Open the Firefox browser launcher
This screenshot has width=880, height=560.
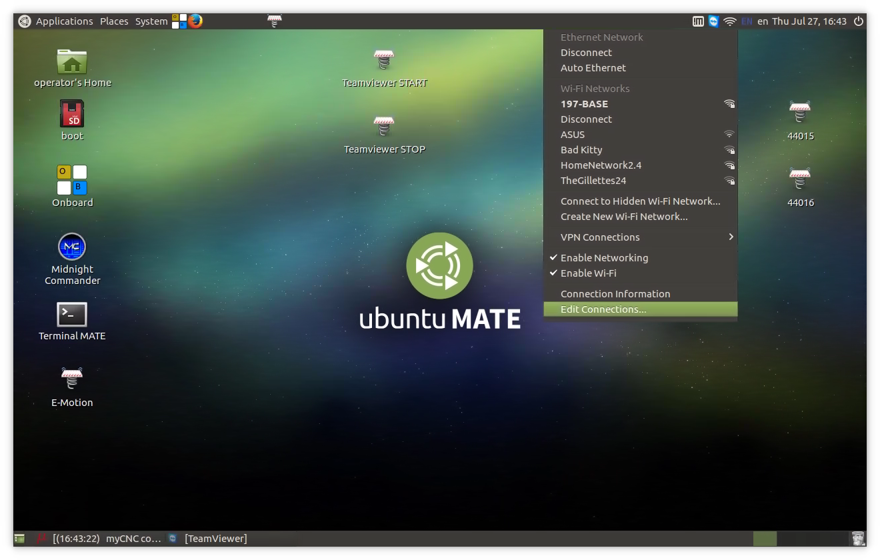[195, 21]
